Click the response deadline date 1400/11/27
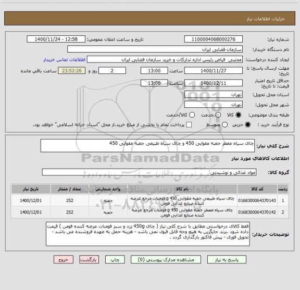The width and height of the screenshot is (300, 290). [214, 71]
